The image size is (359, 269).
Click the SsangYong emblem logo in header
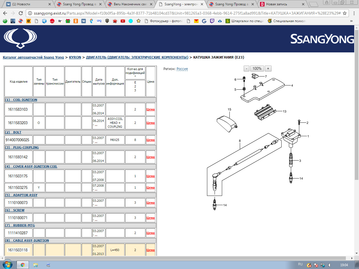pyautogui.click(x=20, y=38)
